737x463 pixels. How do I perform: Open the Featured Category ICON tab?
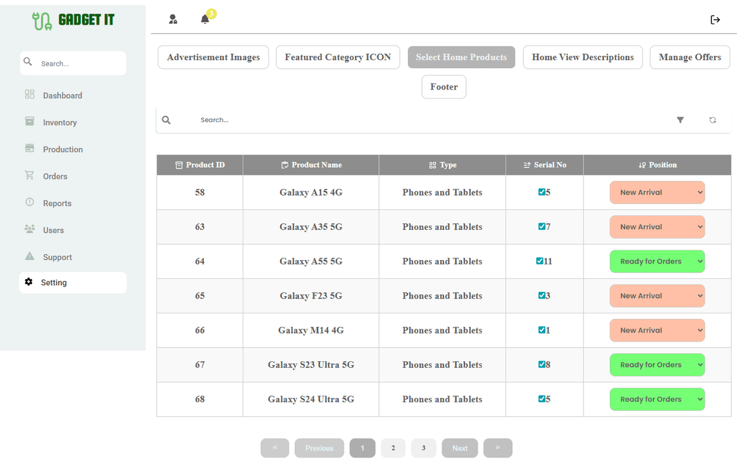(x=338, y=57)
